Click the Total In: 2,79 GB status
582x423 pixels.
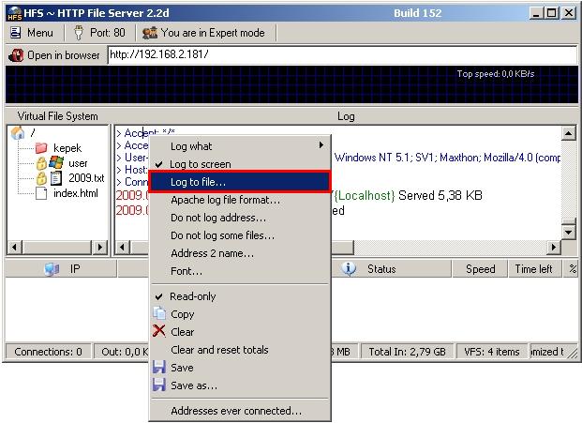407,352
